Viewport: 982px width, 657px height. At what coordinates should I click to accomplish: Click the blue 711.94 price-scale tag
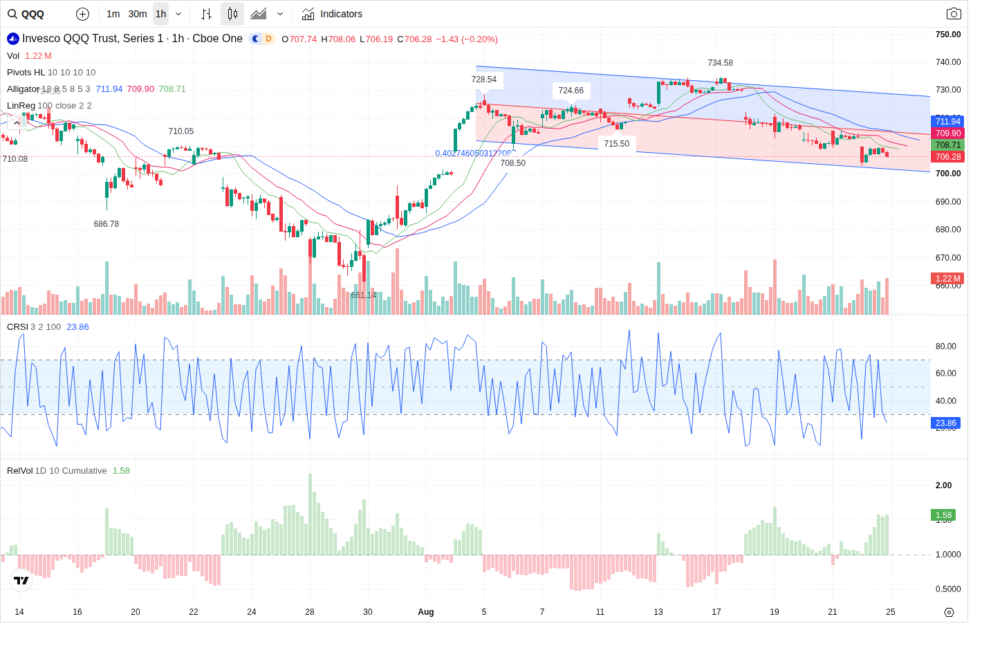[x=947, y=122]
